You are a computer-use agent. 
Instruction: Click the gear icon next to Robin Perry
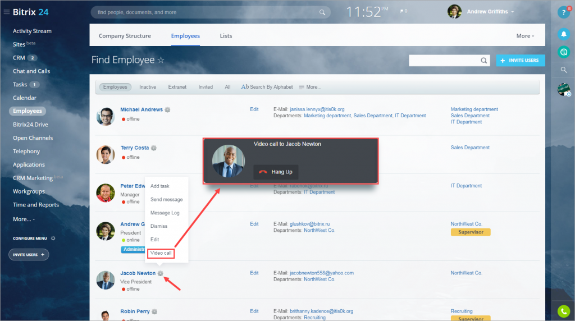(x=154, y=311)
